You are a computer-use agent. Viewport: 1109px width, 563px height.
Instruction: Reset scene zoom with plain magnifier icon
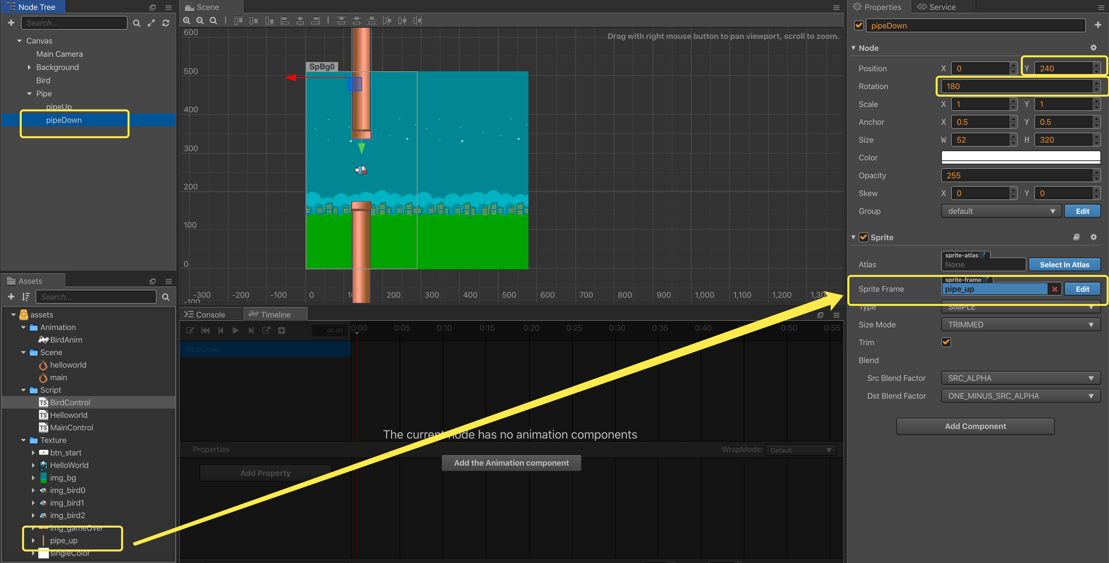click(x=214, y=21)
